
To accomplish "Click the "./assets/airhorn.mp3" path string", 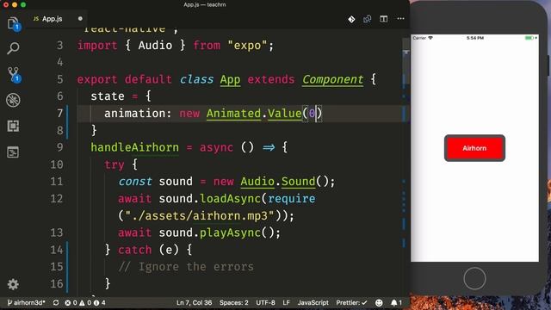I will 199,216.
